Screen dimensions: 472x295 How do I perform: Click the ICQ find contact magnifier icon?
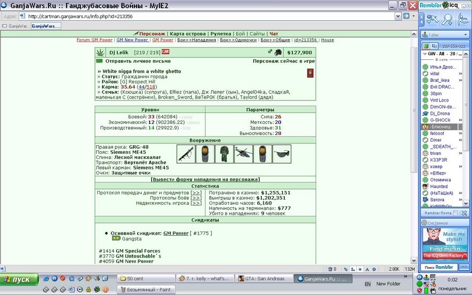click(447, 19)
